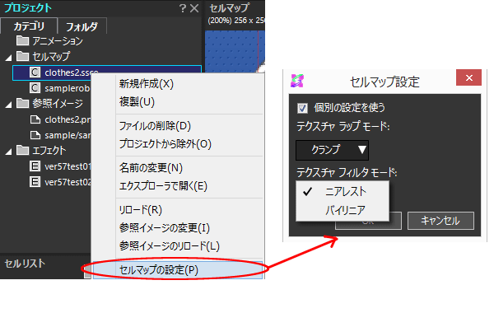The width and height of the screenshot is (494, 313).
Task: Select バイリニア filter mode option
Action: coord(343,210)
